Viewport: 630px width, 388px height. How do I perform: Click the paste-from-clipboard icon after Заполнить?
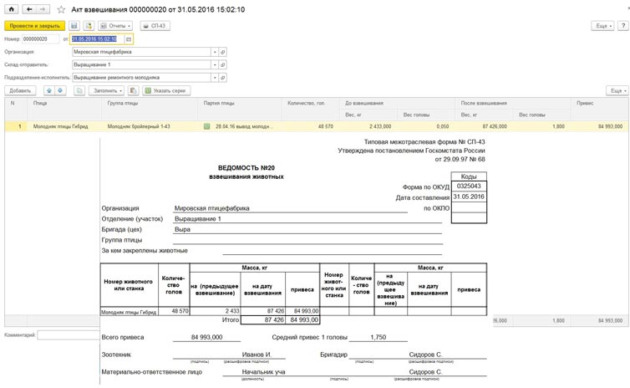(x=134, y=90)
